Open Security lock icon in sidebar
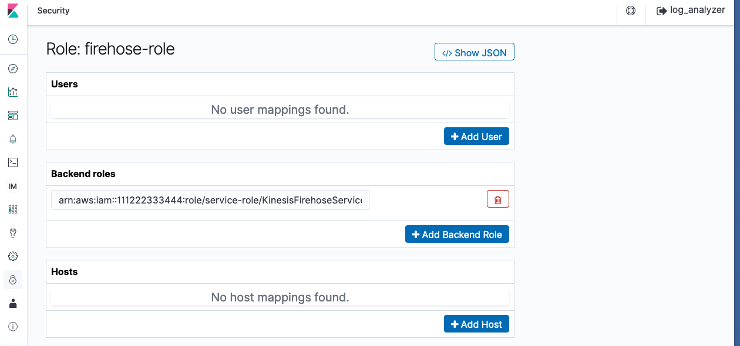The height and width of the screenshot is (346, 740). [x=13, y=280]
